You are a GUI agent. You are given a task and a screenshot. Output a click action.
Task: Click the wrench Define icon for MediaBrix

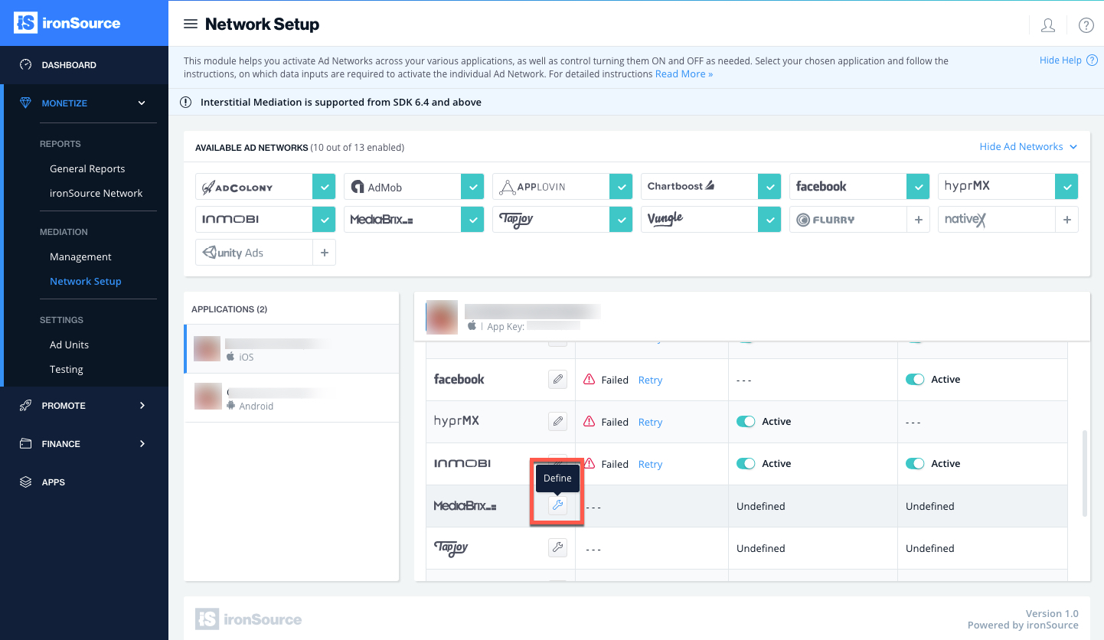click(x=557, y=505)
